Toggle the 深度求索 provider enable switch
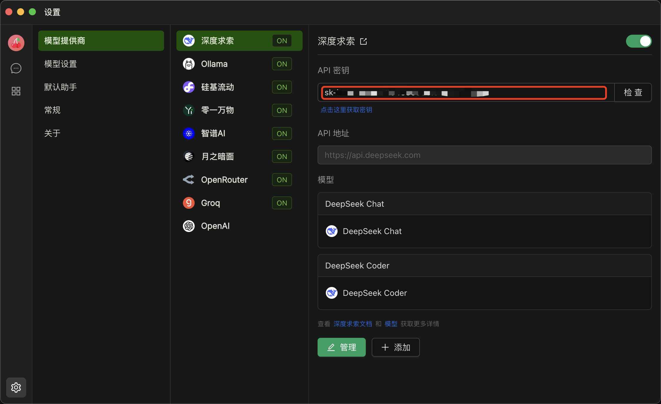The height and width of the screenshot is (404, 661). [x=638, y=41]
